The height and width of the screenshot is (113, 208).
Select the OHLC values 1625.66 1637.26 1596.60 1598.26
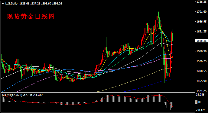(x=41, y=4)
